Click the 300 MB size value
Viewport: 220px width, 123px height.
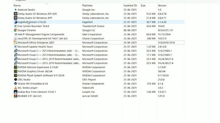click(151, 39)
